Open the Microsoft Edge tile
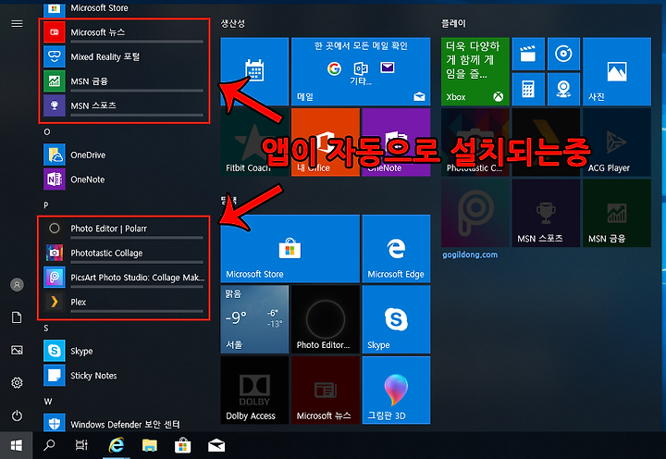This screenshot has width=666, height=459. point(396,249)
